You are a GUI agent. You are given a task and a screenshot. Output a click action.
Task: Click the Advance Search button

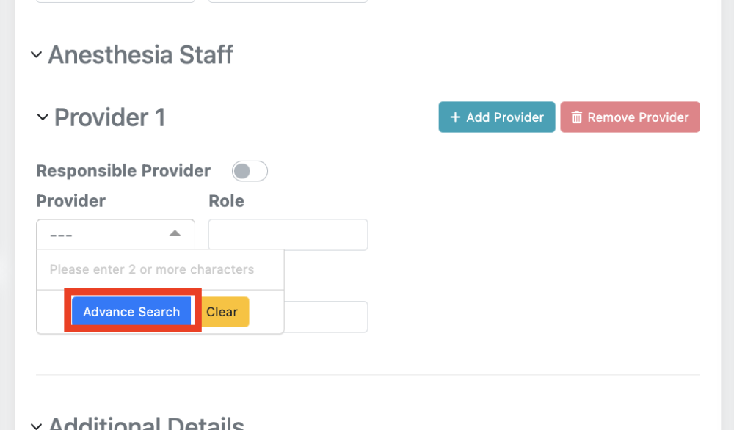[131, 311]
